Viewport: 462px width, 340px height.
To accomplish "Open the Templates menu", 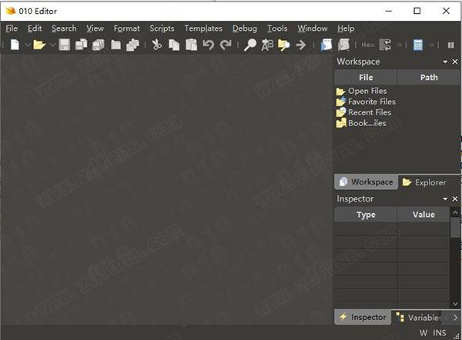I will pos(203,28).
